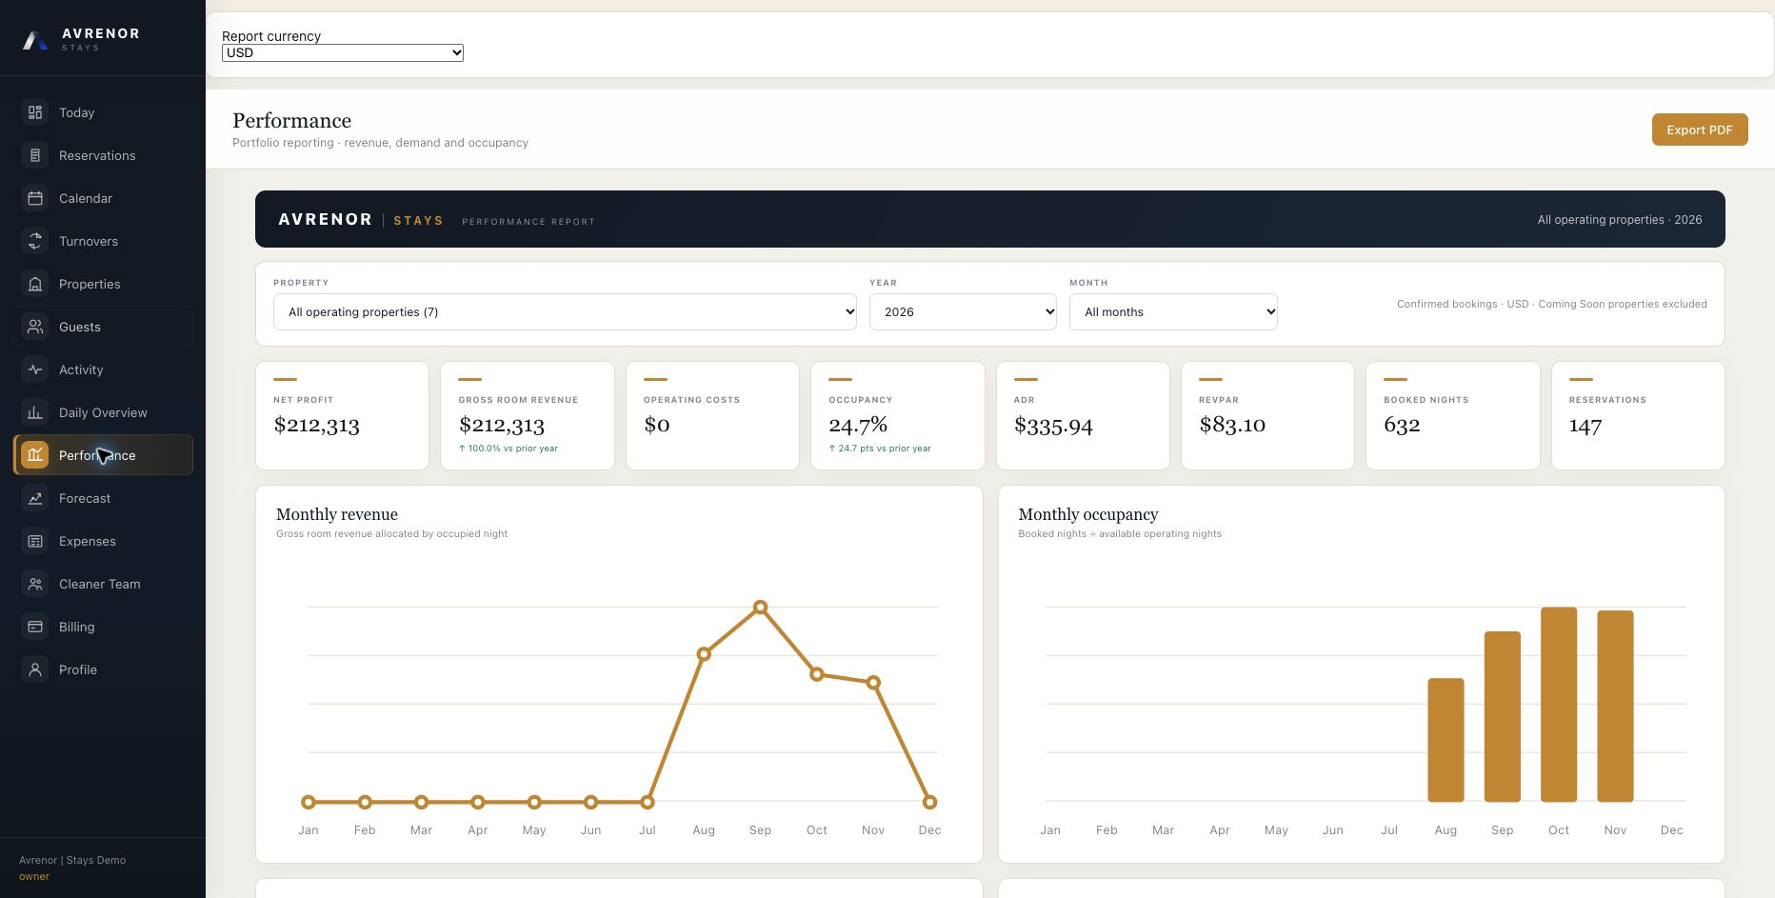Screen dimensions: 1775x898
Task: Click the Activity pulse icon
Action: click(x=35, y=369)
